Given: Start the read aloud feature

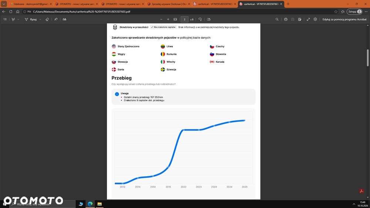Looking at the screenshot, I should click(x=56, y=19).
